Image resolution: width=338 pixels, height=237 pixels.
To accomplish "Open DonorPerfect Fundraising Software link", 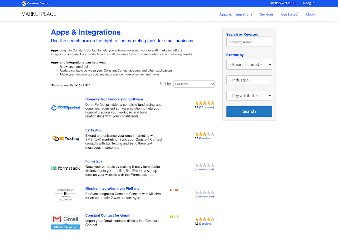I will 114,99.
